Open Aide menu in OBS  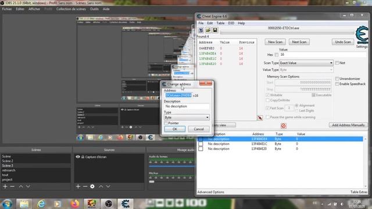coord(106,9)
